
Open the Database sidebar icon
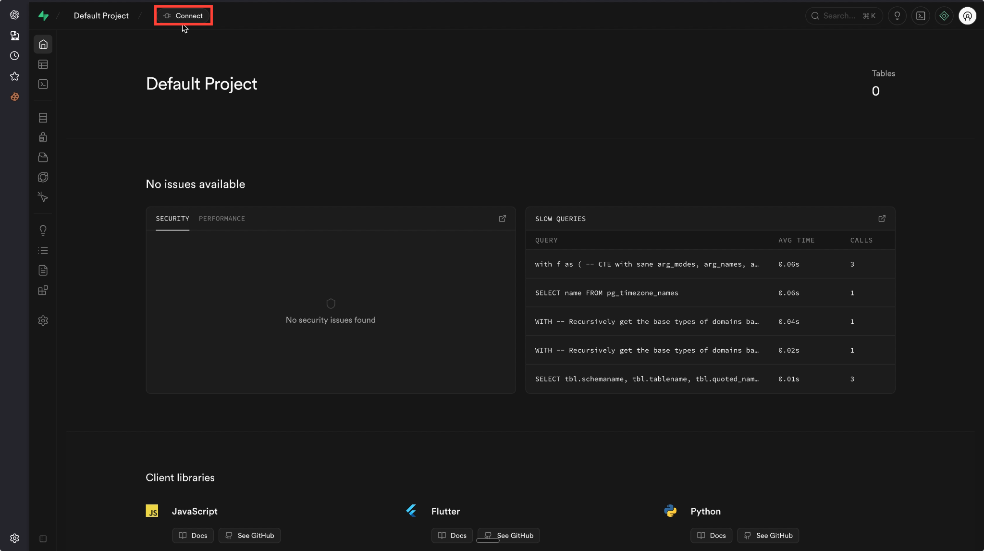coord(43,118)
